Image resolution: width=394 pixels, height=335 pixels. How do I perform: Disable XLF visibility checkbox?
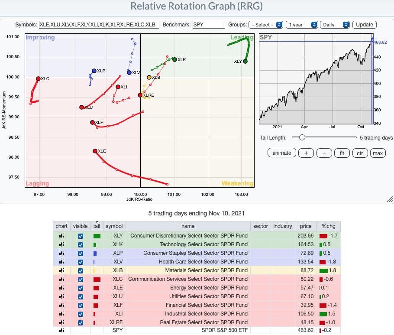[81, 306]
